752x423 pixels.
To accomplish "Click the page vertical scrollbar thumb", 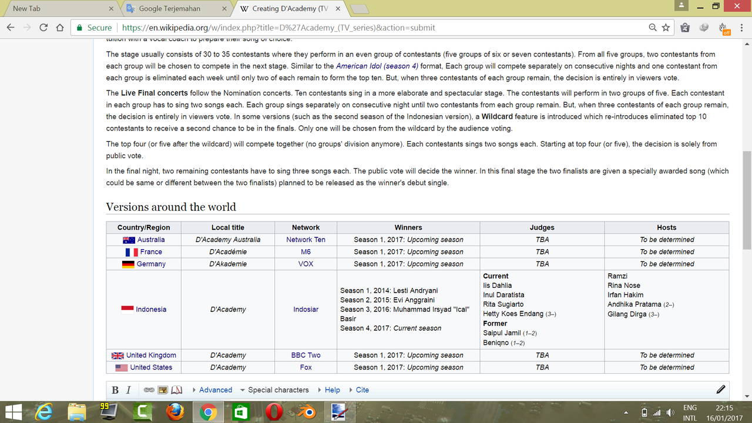I will click(x=747, y=200).
